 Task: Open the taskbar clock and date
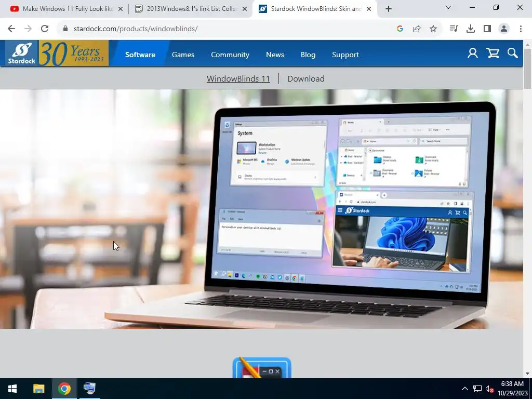point(512,389)
